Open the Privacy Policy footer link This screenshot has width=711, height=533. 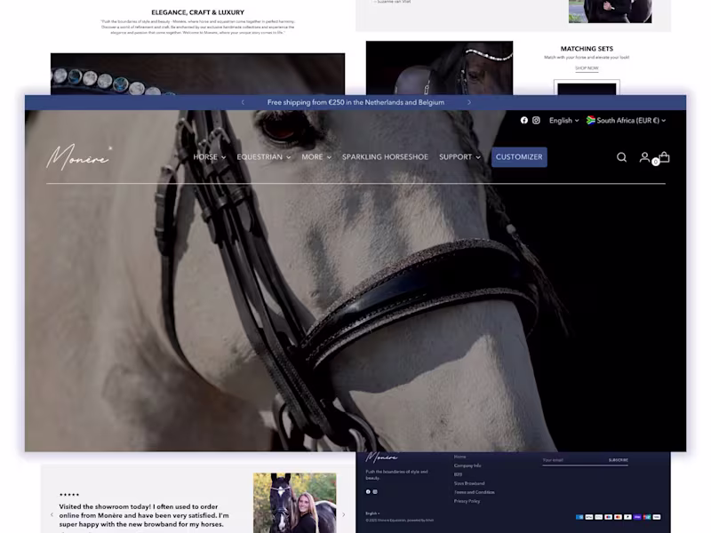coord(467,501)
